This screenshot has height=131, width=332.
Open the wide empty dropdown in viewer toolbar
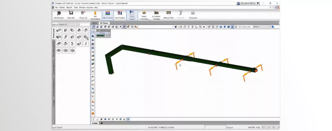pyautogui.click(x=156, y=27)
